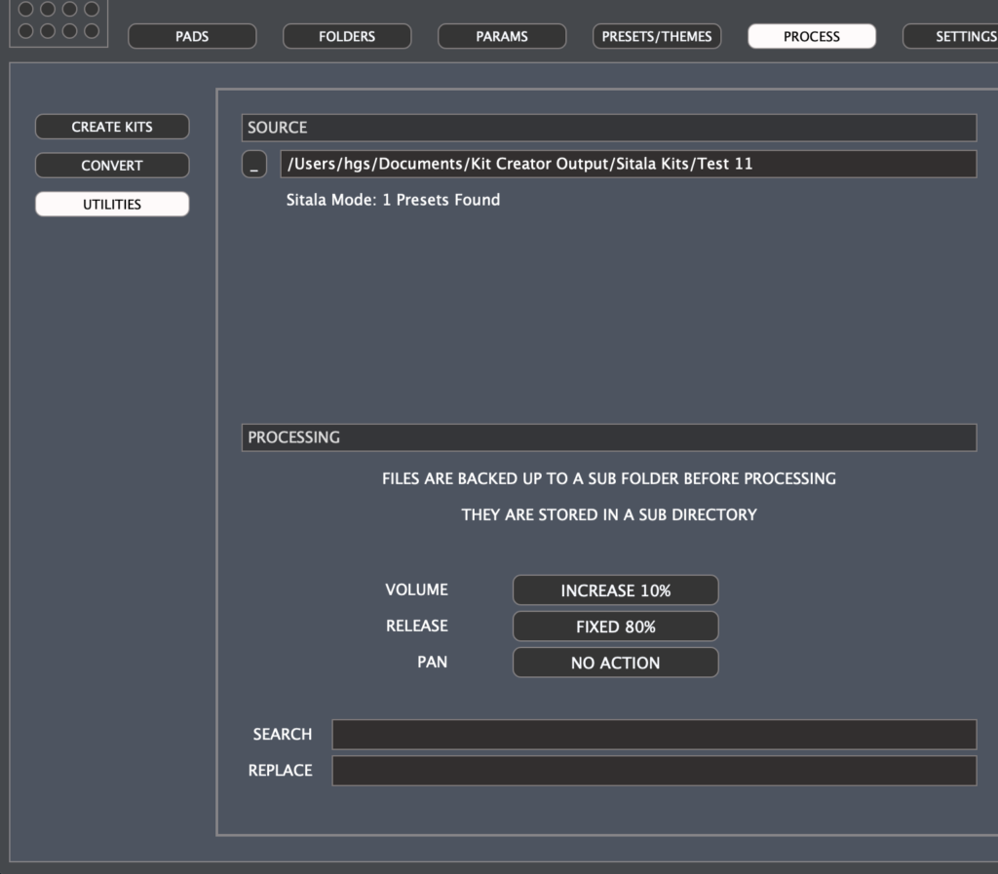Click 'THEY ARE STORED IN A SUB DIRECTORY' text
998x874 pixels.
click(609, 514)
